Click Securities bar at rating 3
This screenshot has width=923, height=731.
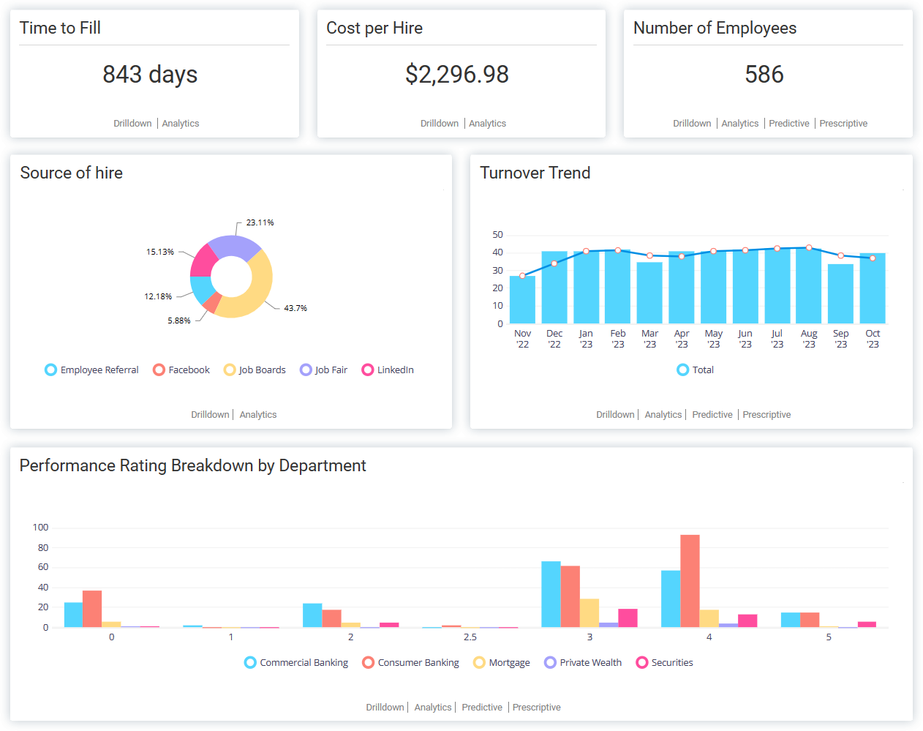coord(628,618)
